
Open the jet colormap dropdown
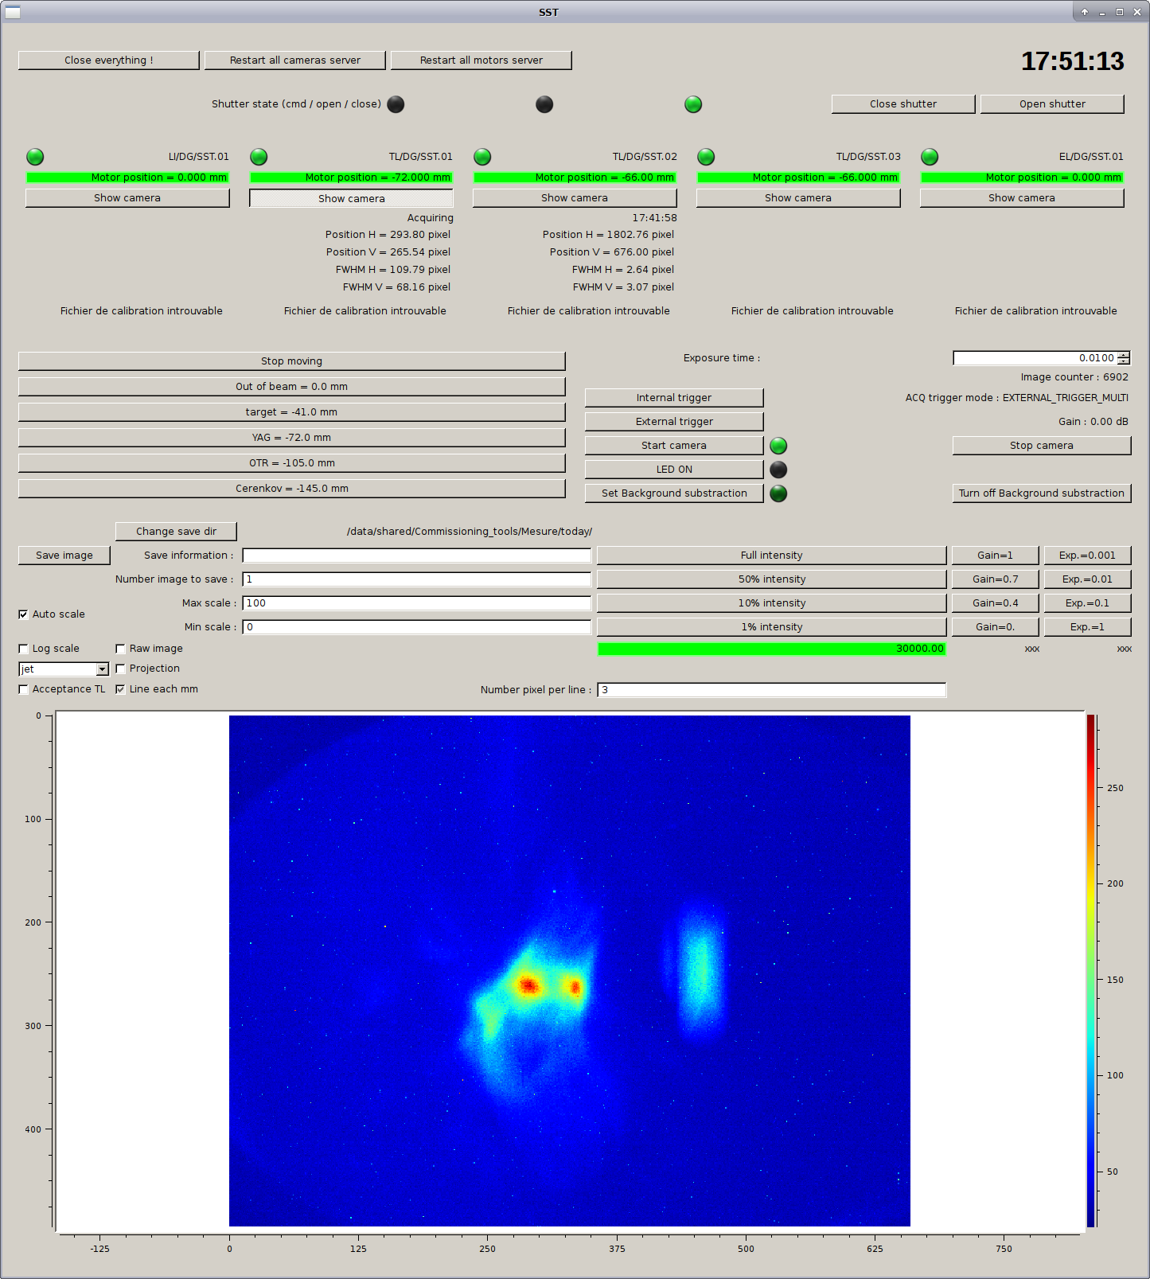coord(102,669)
